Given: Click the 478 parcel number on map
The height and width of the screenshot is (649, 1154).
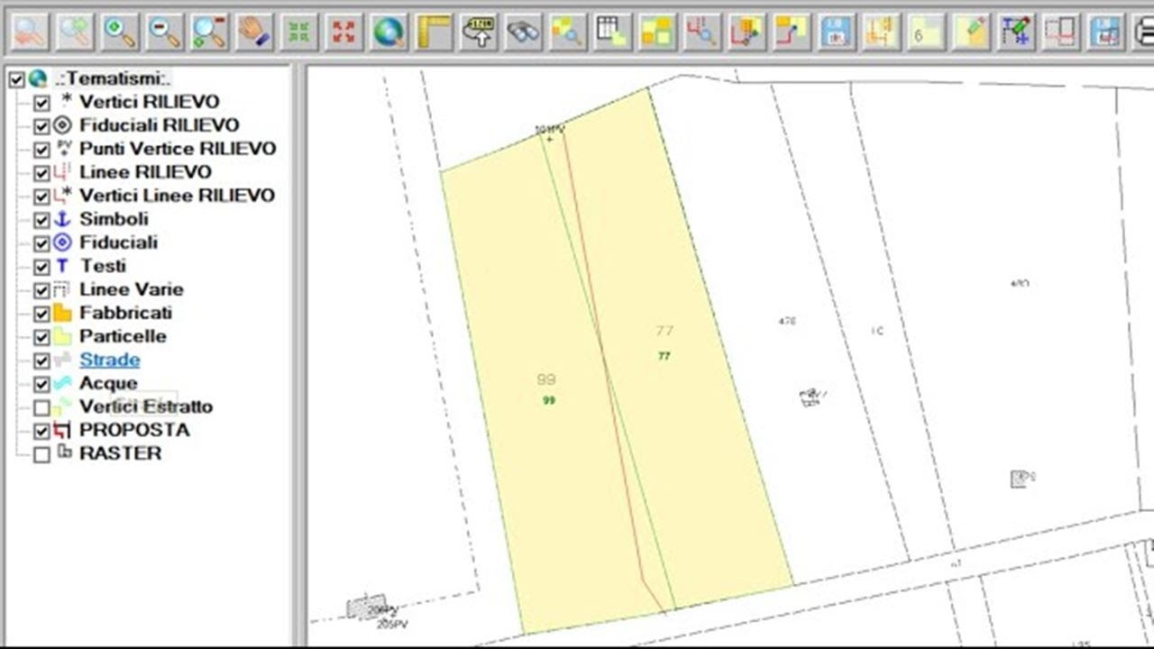Looking at the screenshot, I should coord(787,321).
